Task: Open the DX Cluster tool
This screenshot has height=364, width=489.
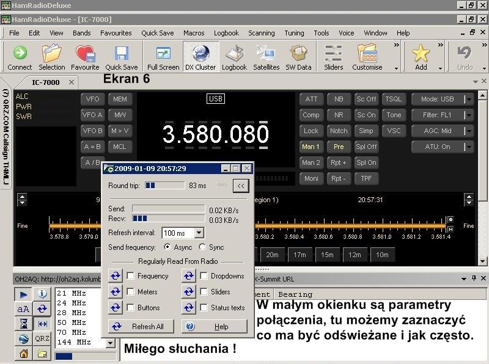Action: pyautogui.click(x=200, y=57)
